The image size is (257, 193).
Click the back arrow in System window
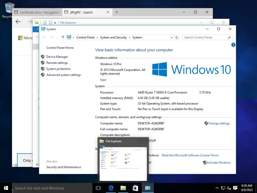[44, 37]
